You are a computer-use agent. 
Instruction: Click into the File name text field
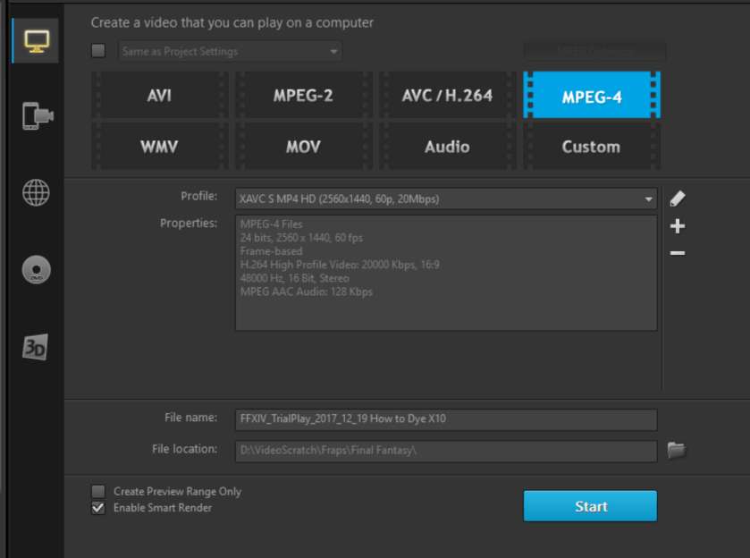[x=445, y=418]
